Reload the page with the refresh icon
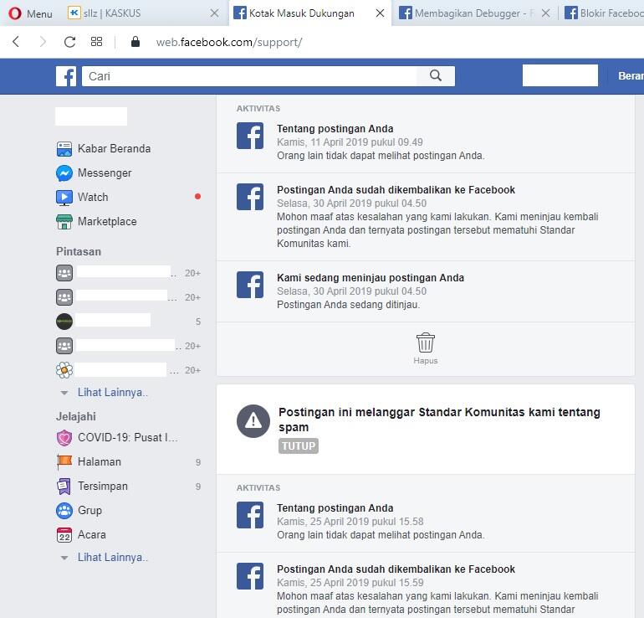Viewport: 644px width, 618px height. click(x=69, y=42)
